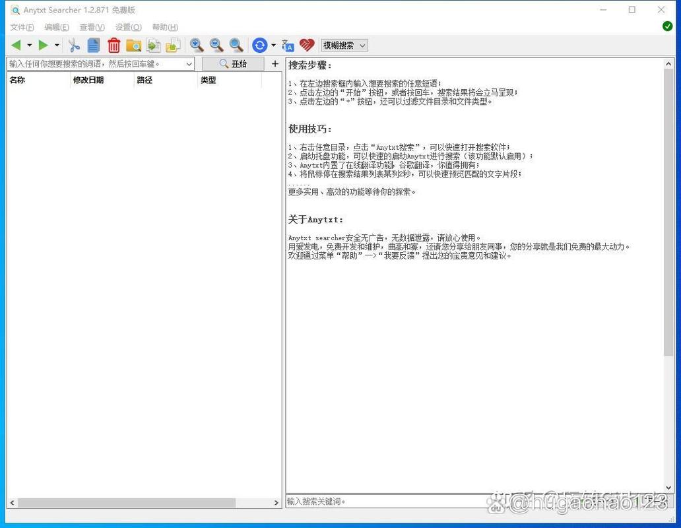Click the green back navigation arrow
Viewport: 681px width, 528px height.
(16, 45)
